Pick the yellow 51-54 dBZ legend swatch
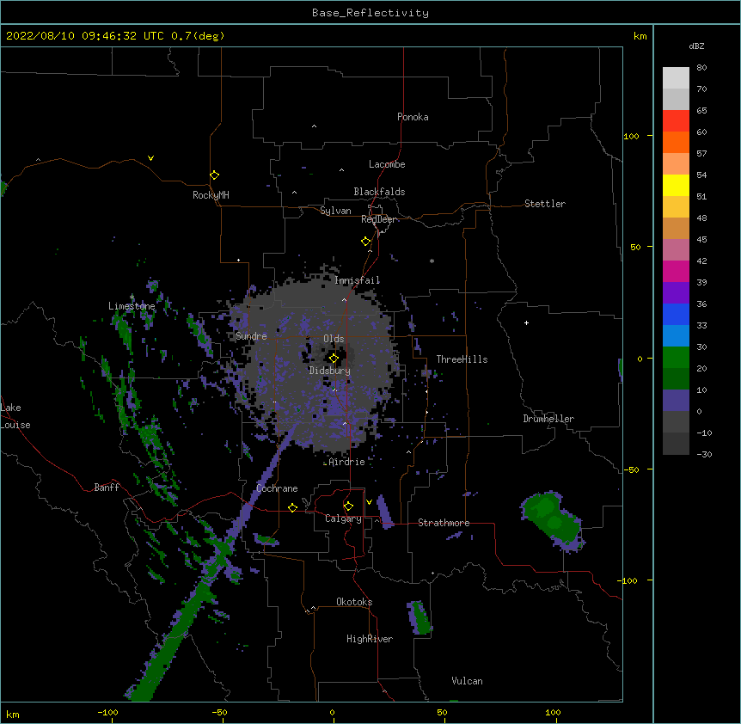Image resolution: width=741 pixels, height=724 pixels. point(676,185)
